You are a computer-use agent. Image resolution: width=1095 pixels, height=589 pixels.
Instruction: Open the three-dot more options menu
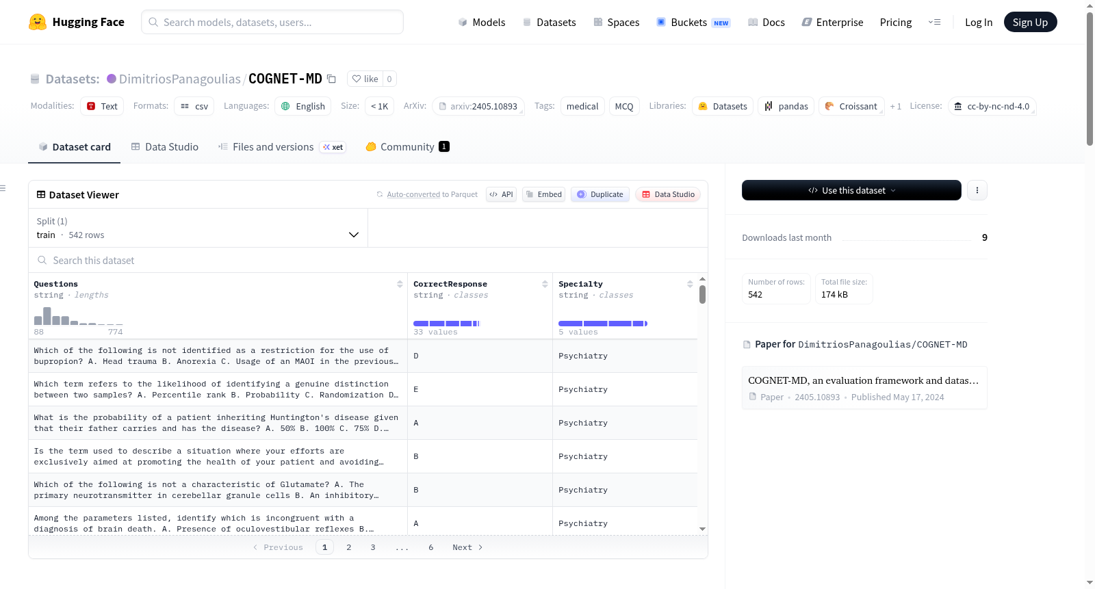[977, 190]
